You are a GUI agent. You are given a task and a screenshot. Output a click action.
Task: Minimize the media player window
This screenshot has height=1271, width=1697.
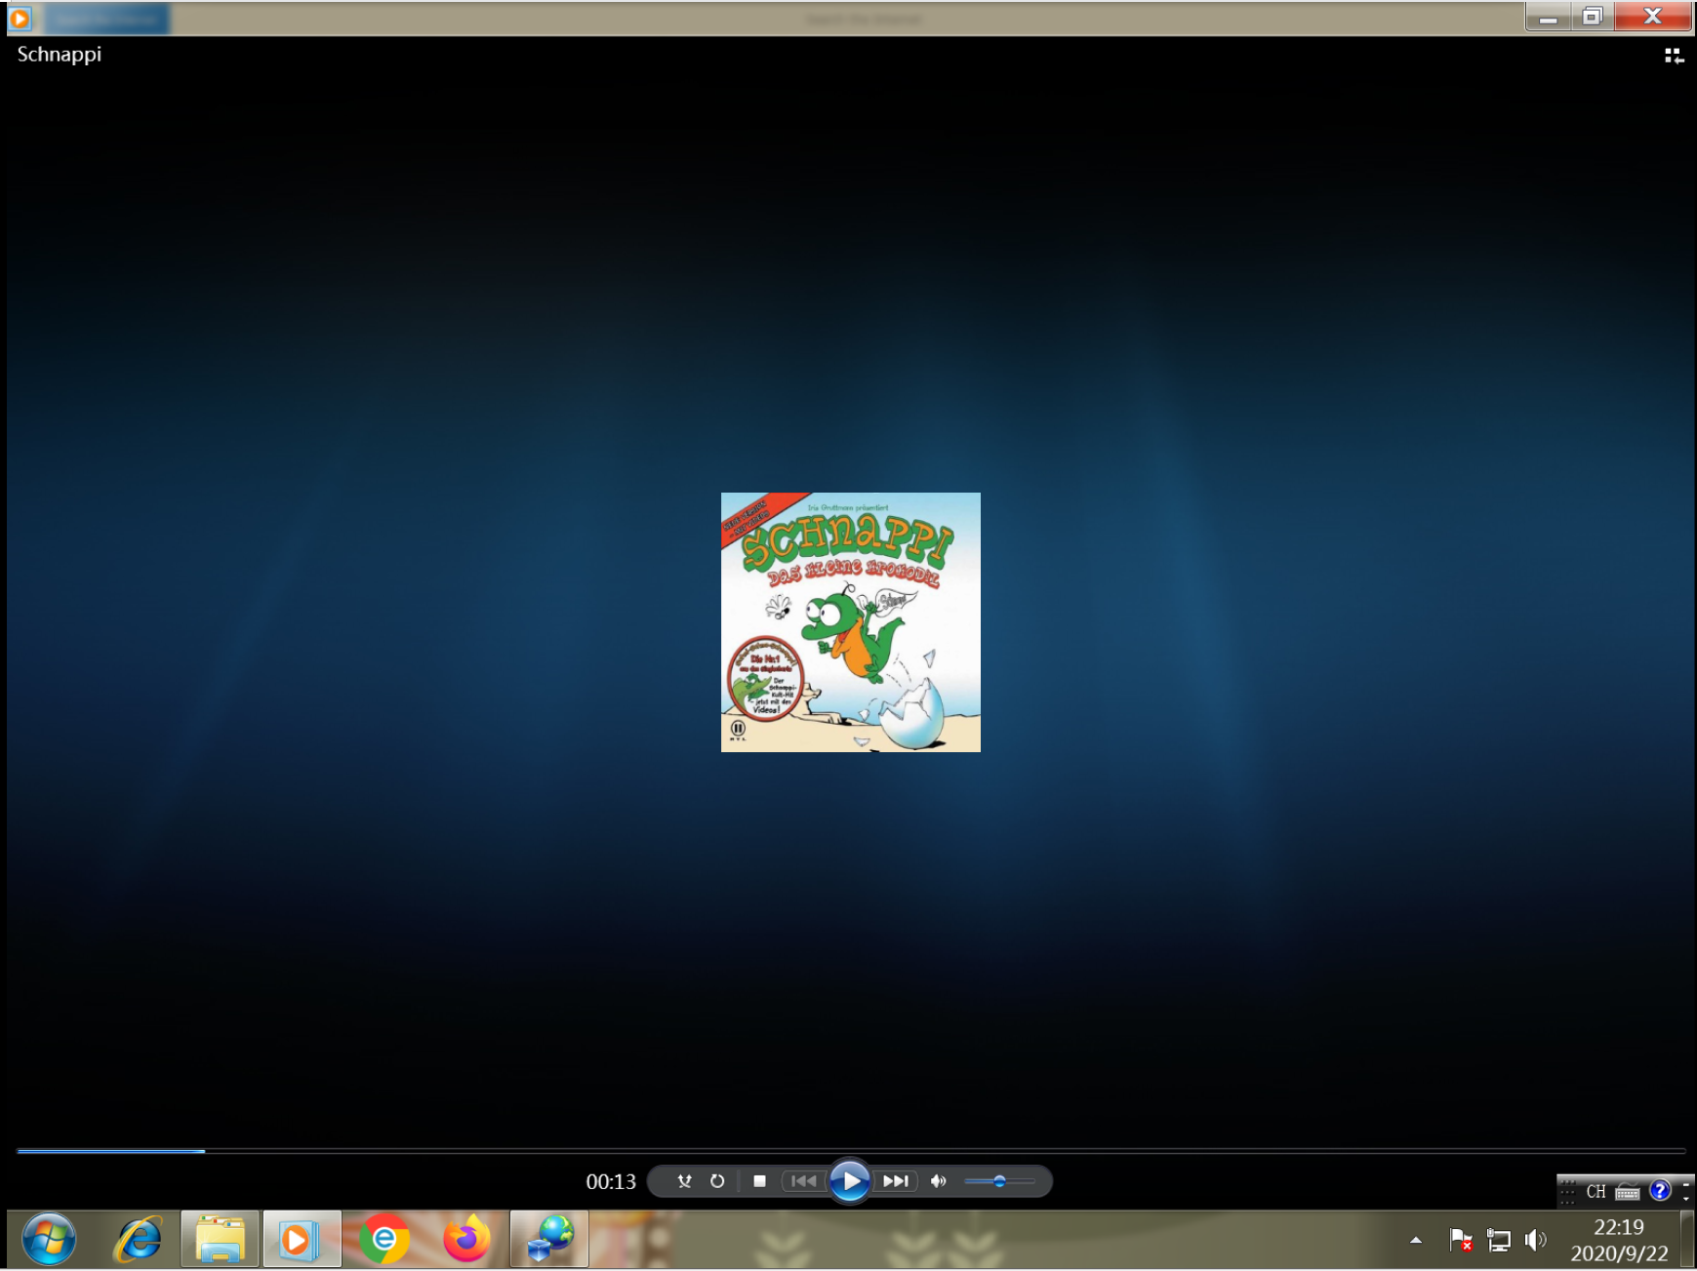click(x=1549, y=18)
